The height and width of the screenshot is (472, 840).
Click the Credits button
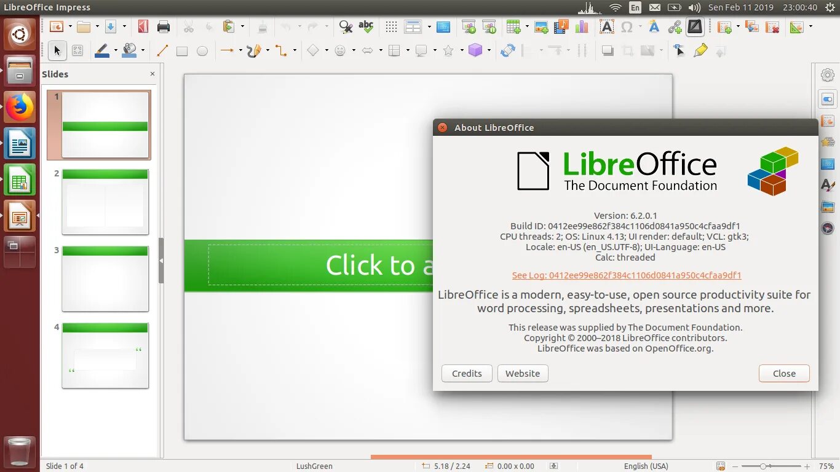(x=467, y=373)
